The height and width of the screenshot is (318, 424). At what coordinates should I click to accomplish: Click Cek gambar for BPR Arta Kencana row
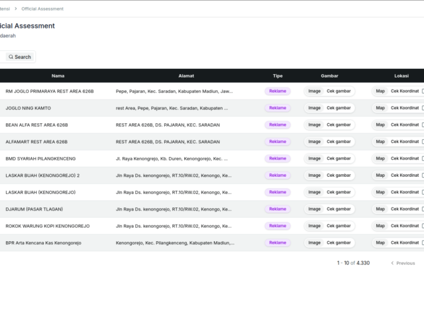point(339,242)
